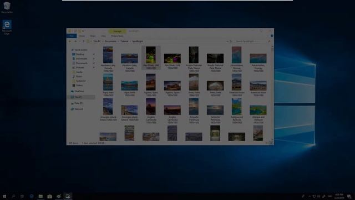
Task: Open the recent locations dropdown
Action: click(79, 41)
